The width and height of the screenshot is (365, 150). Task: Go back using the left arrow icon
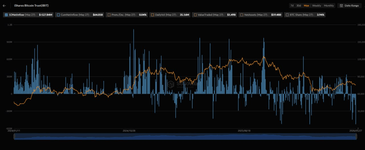point(4,5)
